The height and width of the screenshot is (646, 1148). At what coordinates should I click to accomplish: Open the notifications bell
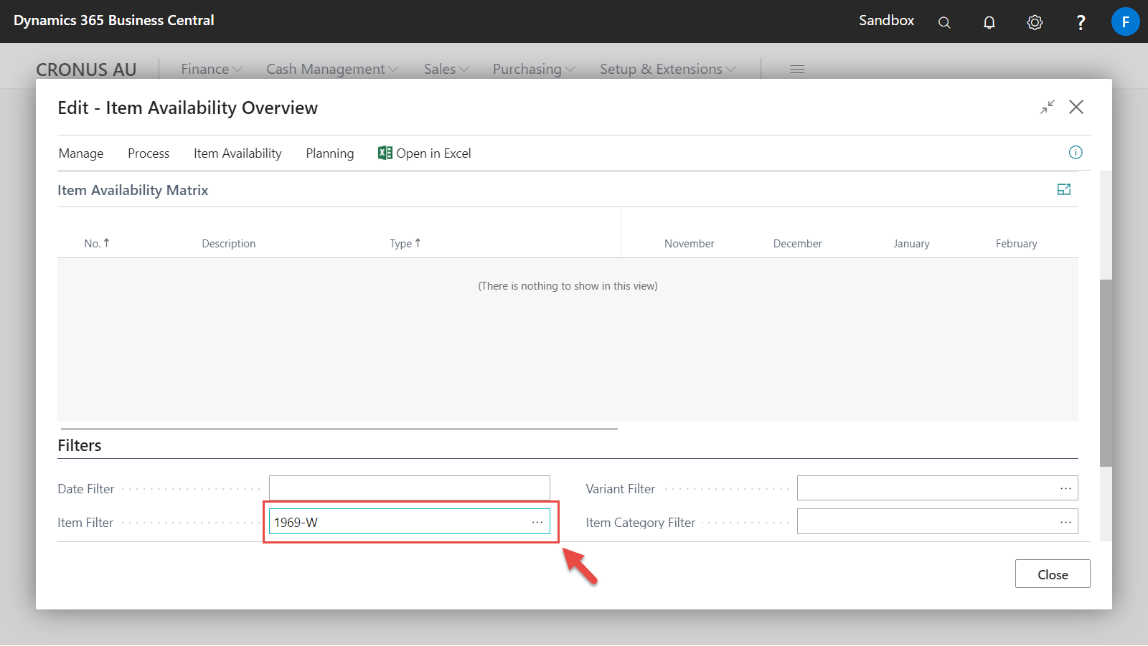(989, 22)
